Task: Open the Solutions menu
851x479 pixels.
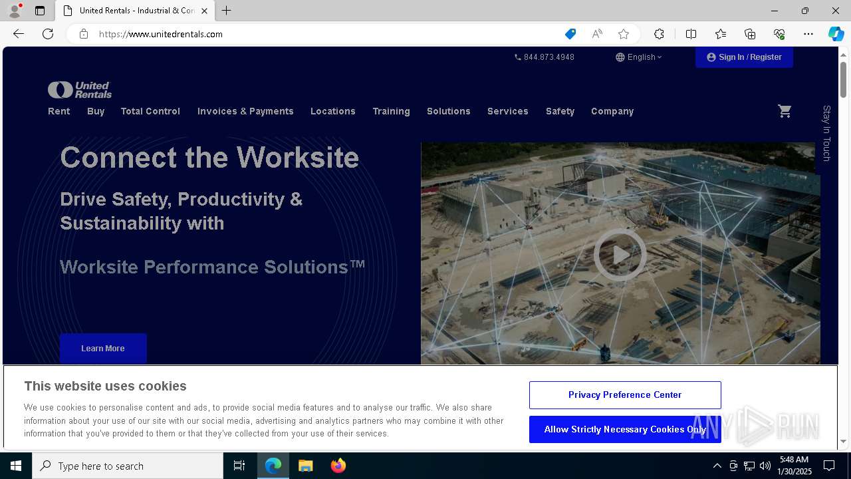Action: pyautogui.click(x=449, y=111)
